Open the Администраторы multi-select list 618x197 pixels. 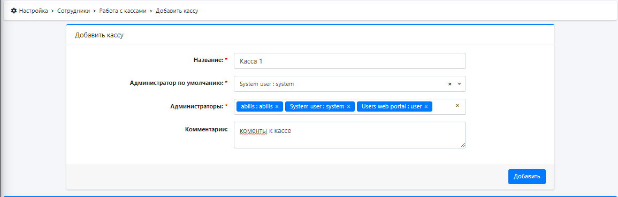click(349, 107)
